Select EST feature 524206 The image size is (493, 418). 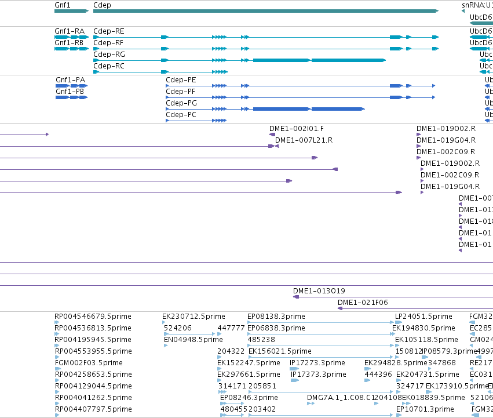(x=178, y=328)
